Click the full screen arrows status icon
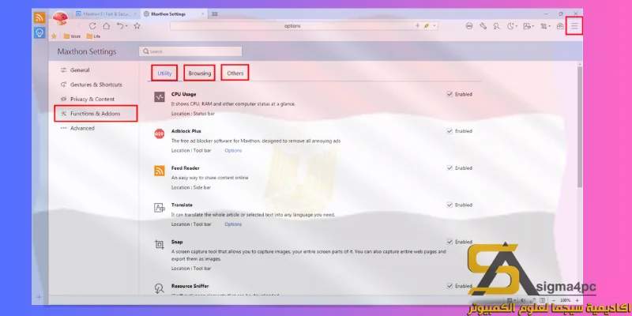Image resolution: width=632 pixels, height=316 pixels. 533,300
